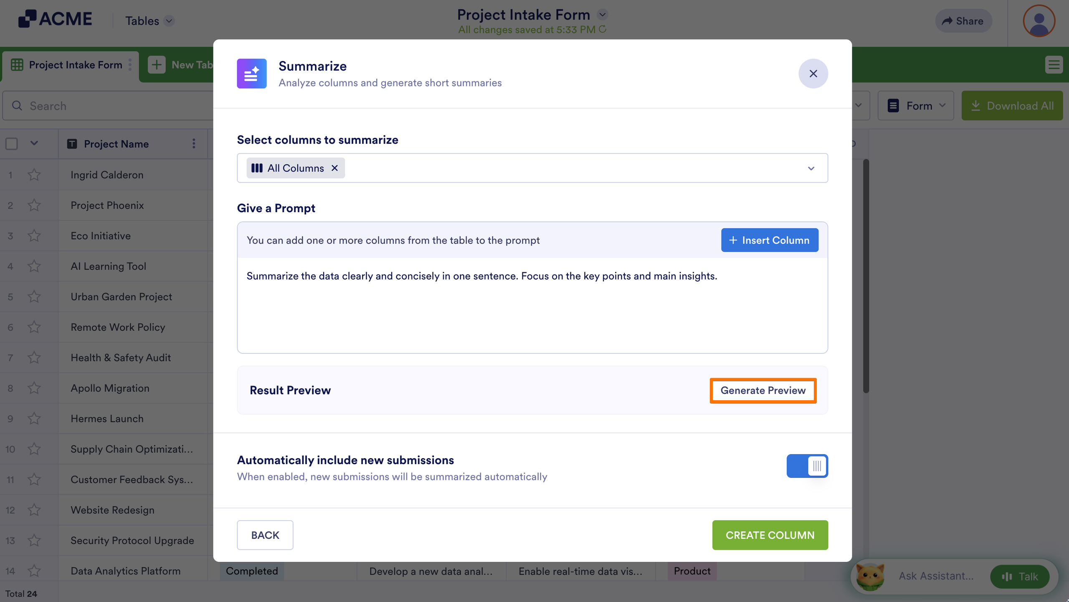Click the Insert Column button
1069x602 pixels.
770,240
